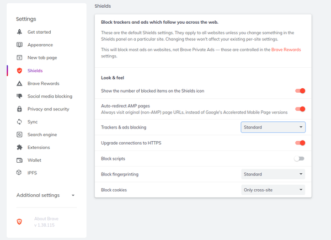Click the Brave Rewards triangle icon
Image resolution: width=331 pixels, height=240 pixels.
coord(20,83)
